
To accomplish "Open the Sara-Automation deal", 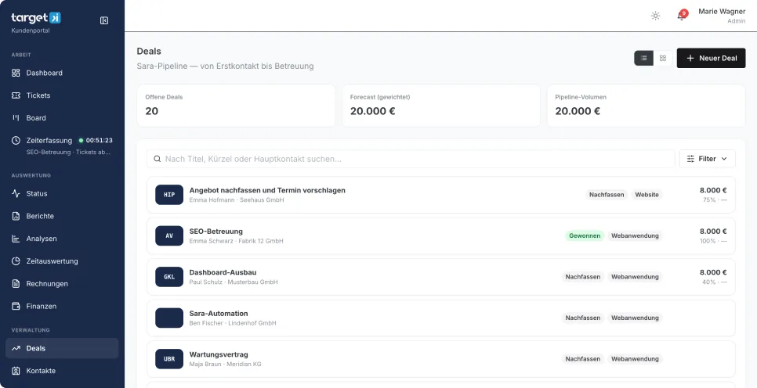I will pyautogui.click(x=440, y=318).
